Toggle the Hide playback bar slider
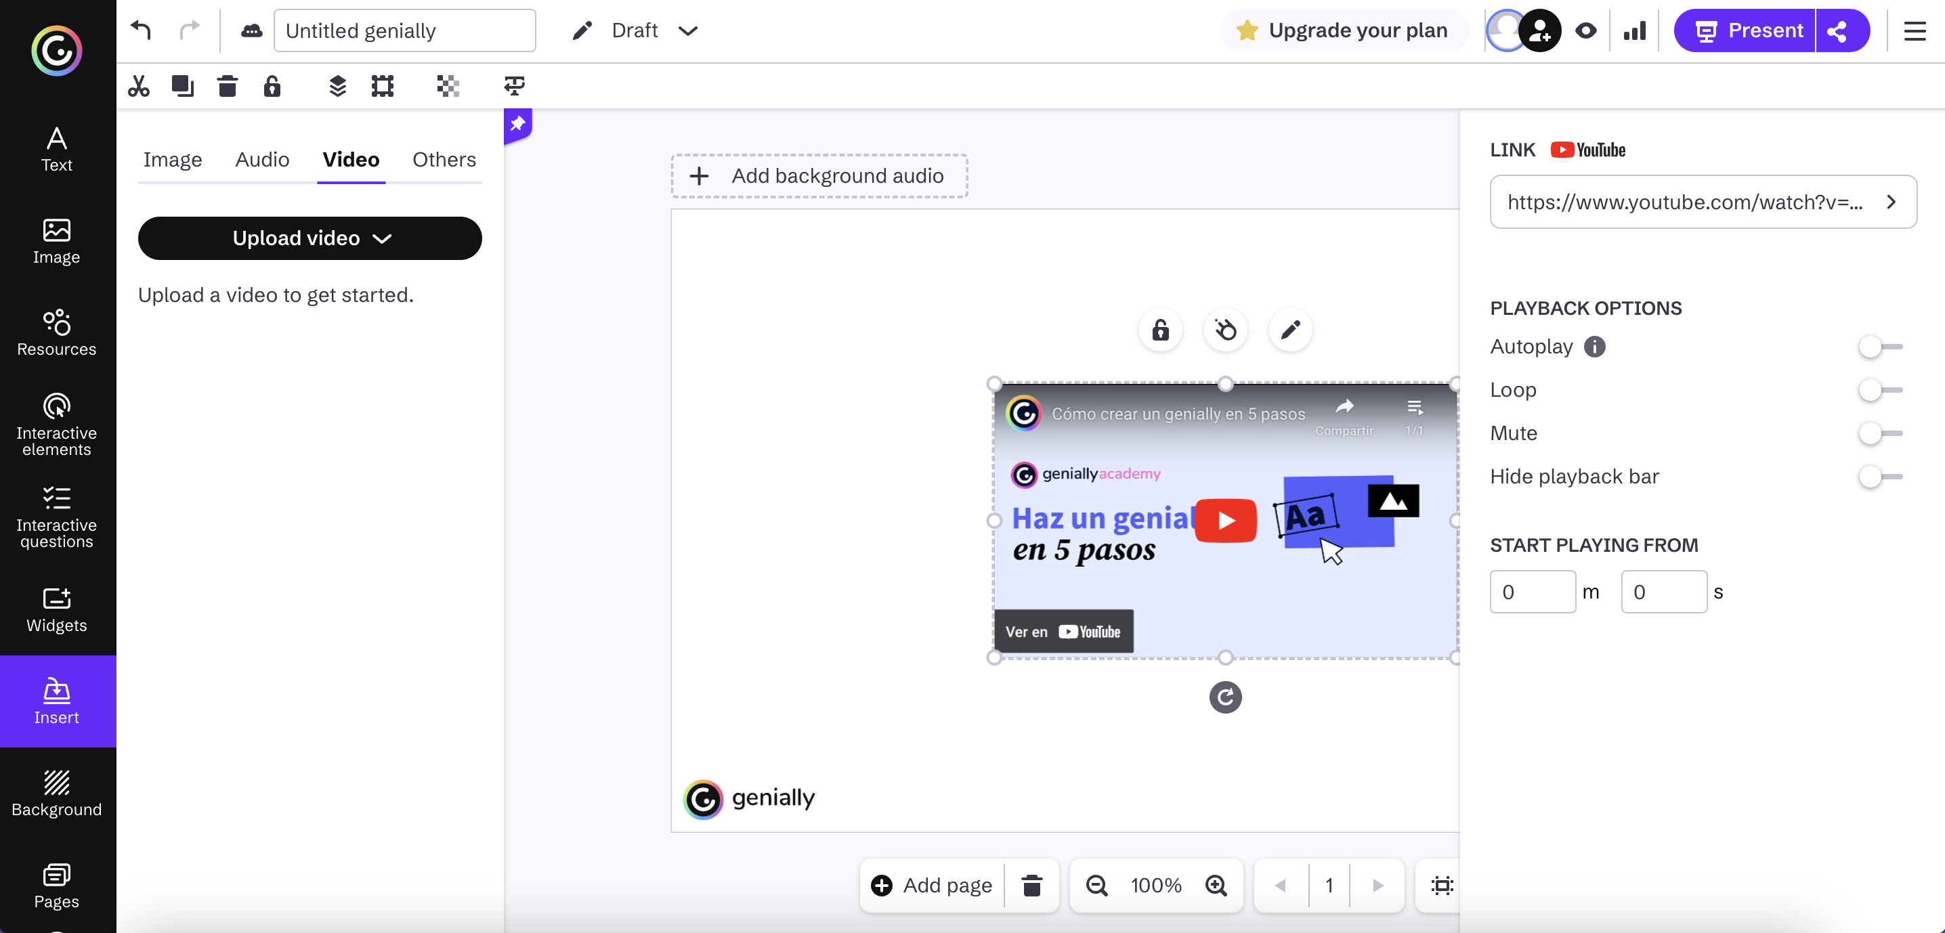Screen dimensions: 1945x933 click(x=1879, y=476)
